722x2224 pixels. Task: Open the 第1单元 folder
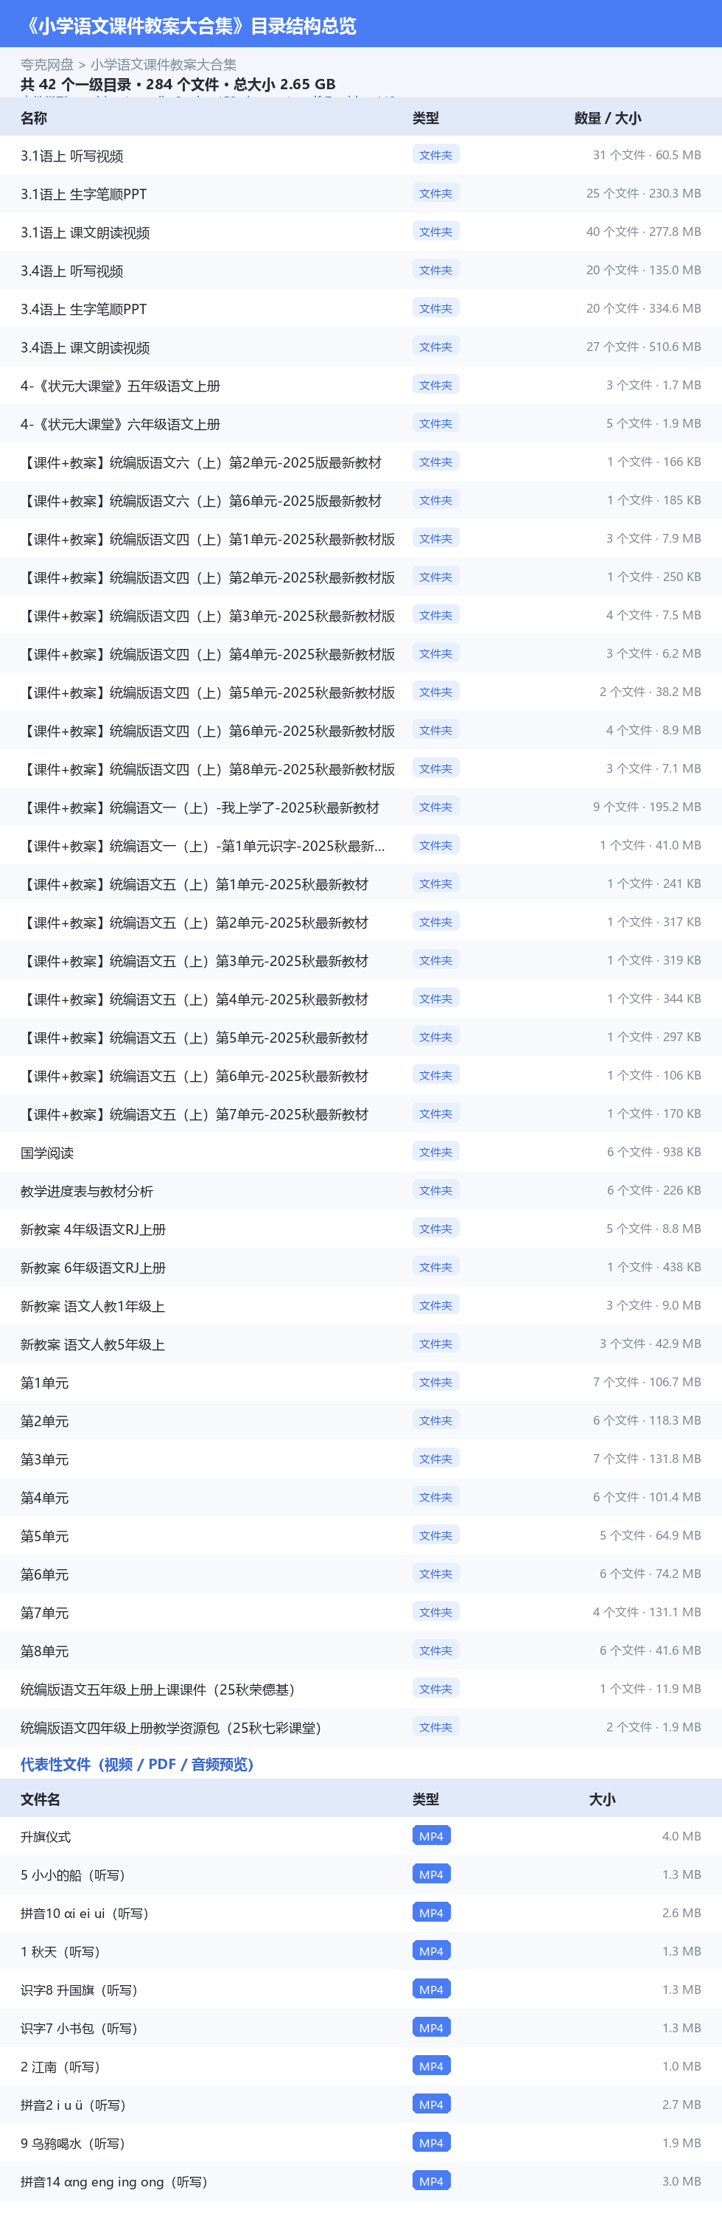coord(360,1382)
